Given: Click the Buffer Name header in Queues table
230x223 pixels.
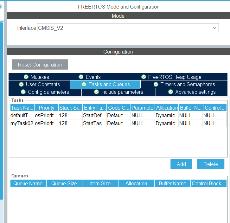Looking at the screenshot, I should (x=172, y=183).
